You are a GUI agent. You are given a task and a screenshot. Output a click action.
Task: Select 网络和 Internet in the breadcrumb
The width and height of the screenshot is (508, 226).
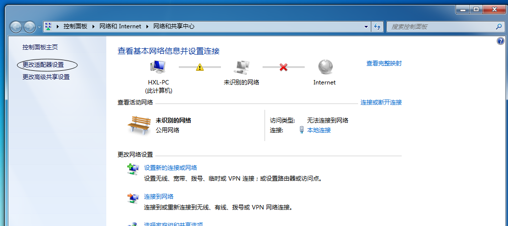(x=120, y=26)
